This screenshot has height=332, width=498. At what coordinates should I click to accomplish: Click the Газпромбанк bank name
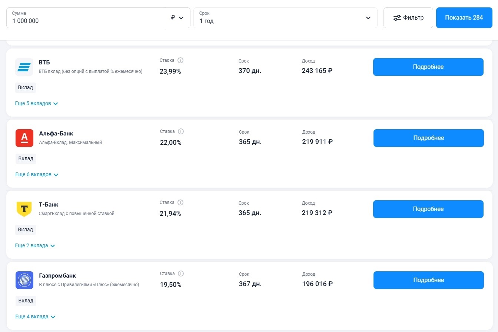tap(58, 276)
